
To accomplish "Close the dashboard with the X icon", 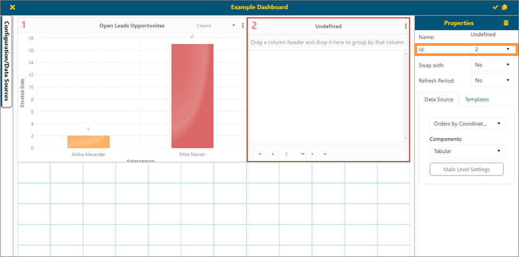I will [12, 7].
